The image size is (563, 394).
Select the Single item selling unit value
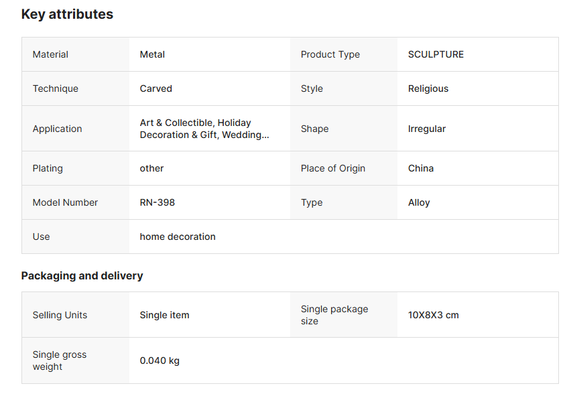[x=164, y=315]
